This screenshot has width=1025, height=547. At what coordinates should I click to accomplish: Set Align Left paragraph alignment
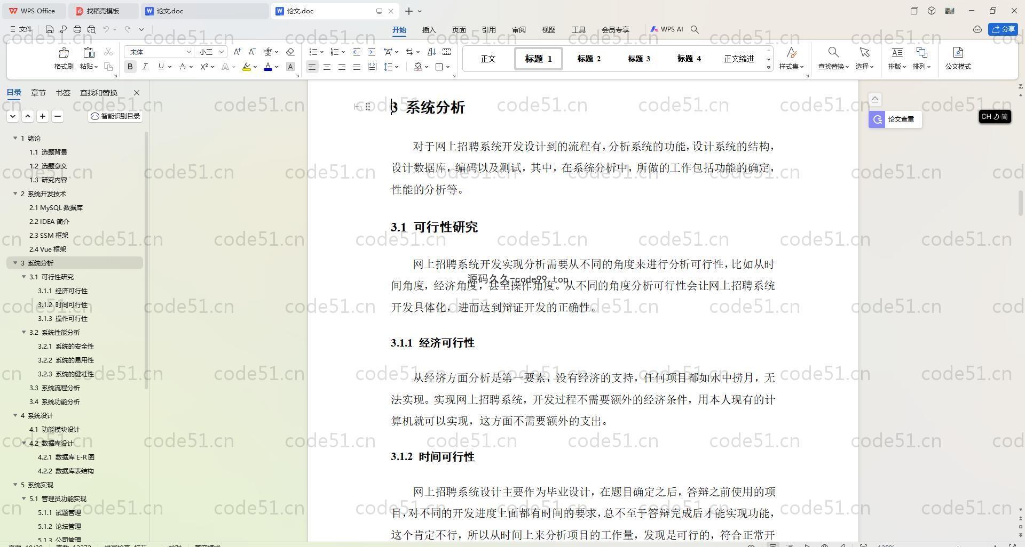coord(312,67)
